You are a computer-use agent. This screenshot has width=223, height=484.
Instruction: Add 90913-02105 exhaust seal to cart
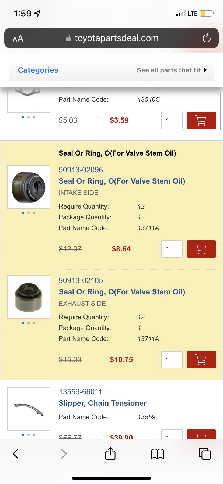(201, 360)
